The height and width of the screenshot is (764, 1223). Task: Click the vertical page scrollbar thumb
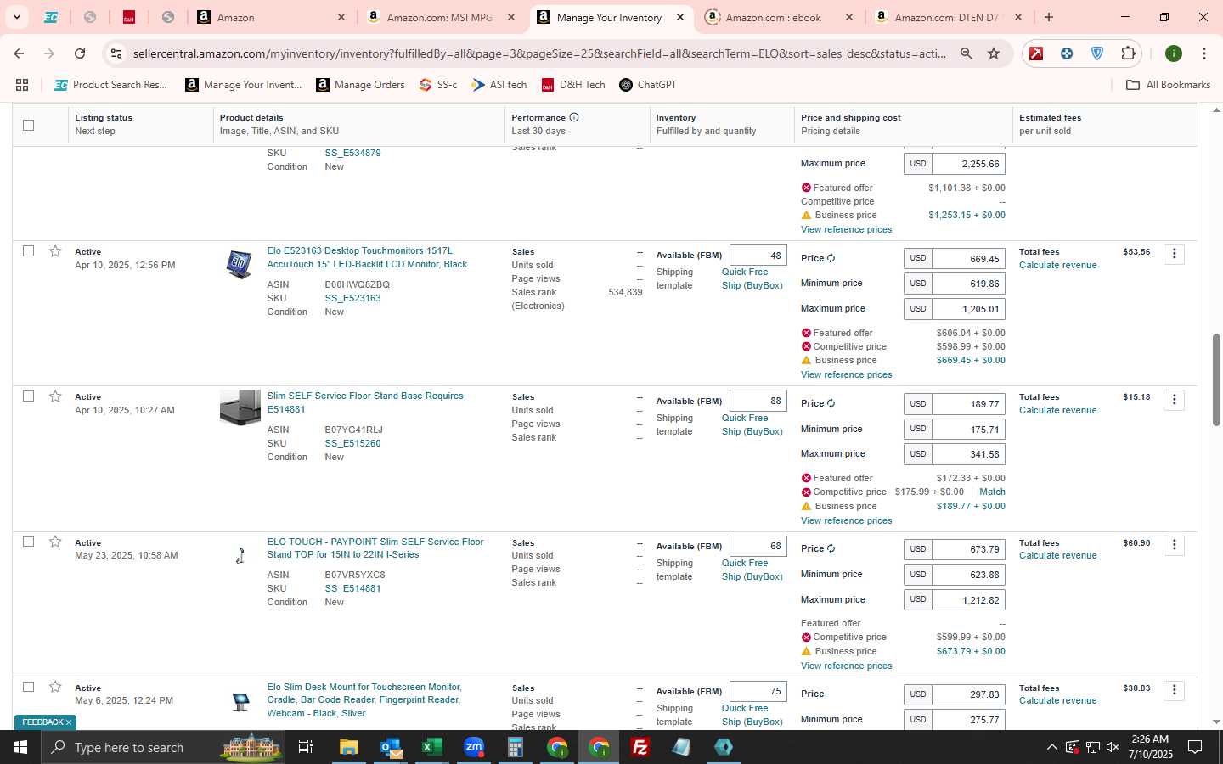[1216, 379]
